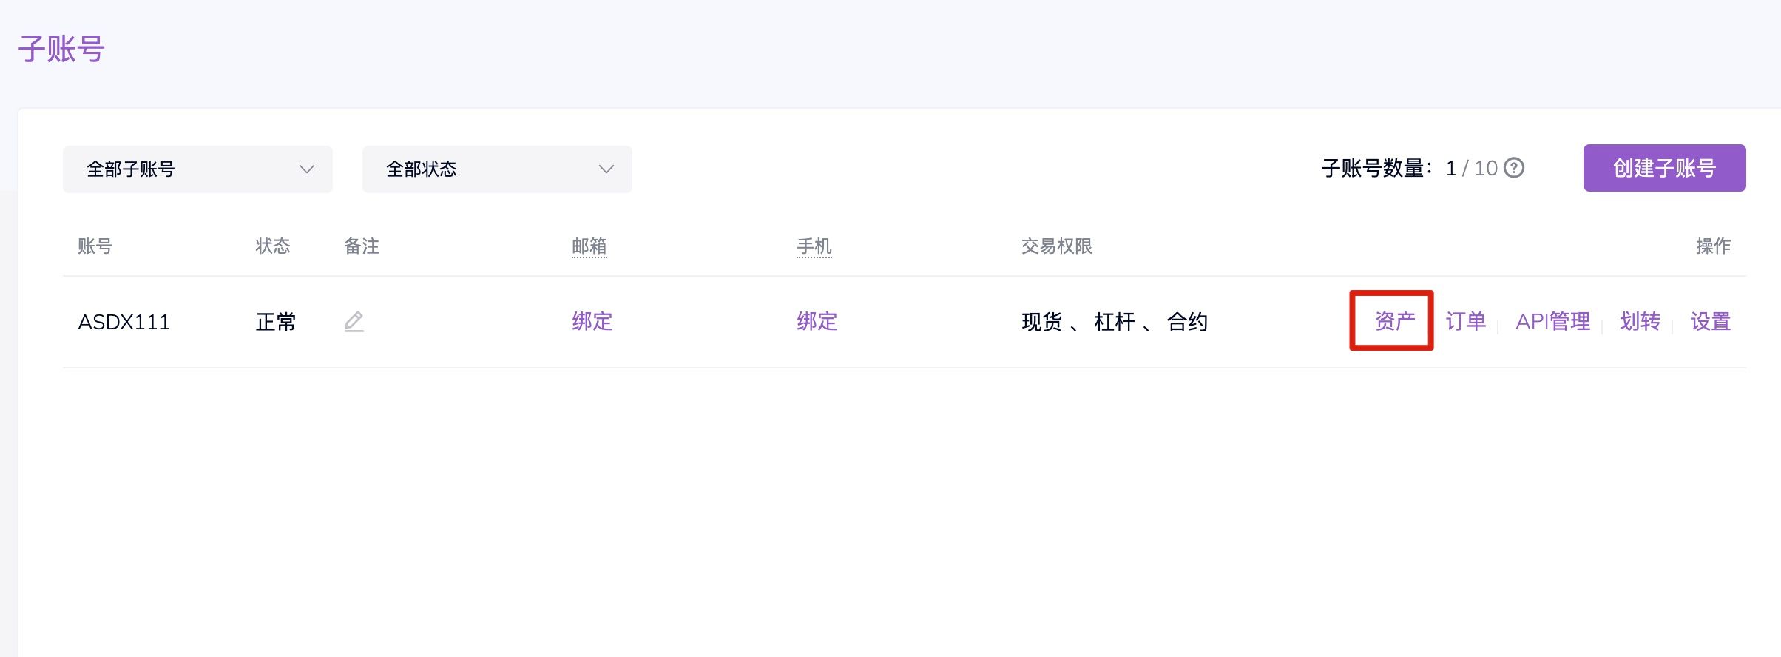The height and width of the screenshot is (657, 1781).
Task: Select the ASDX111 account name
Action: click(x=124, y=323)
